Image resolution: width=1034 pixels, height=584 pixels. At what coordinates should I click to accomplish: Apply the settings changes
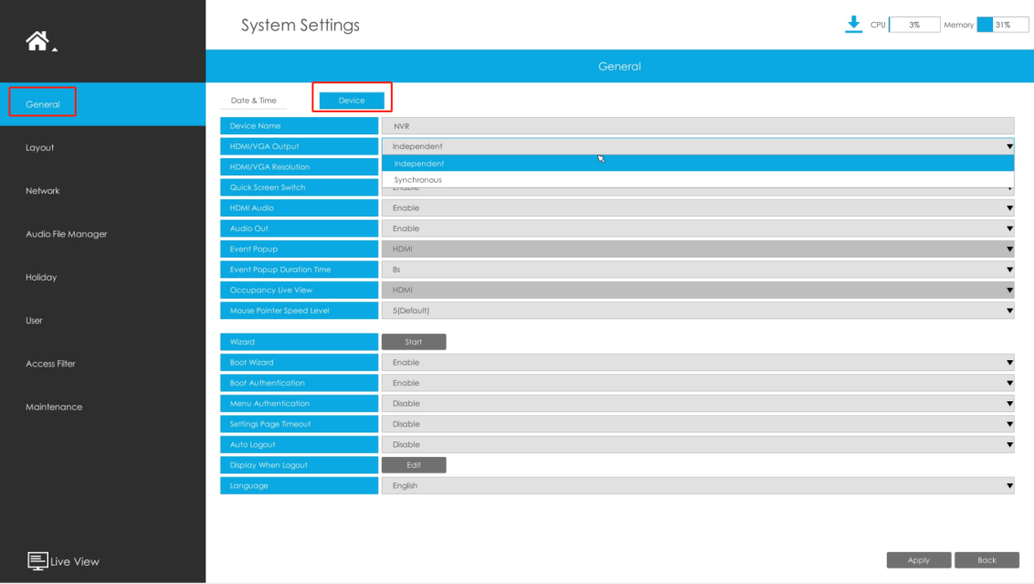[919, 559]
